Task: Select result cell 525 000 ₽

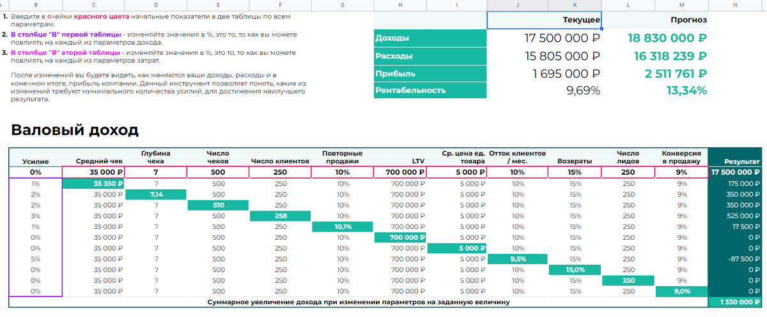Action: pos(736,216)
